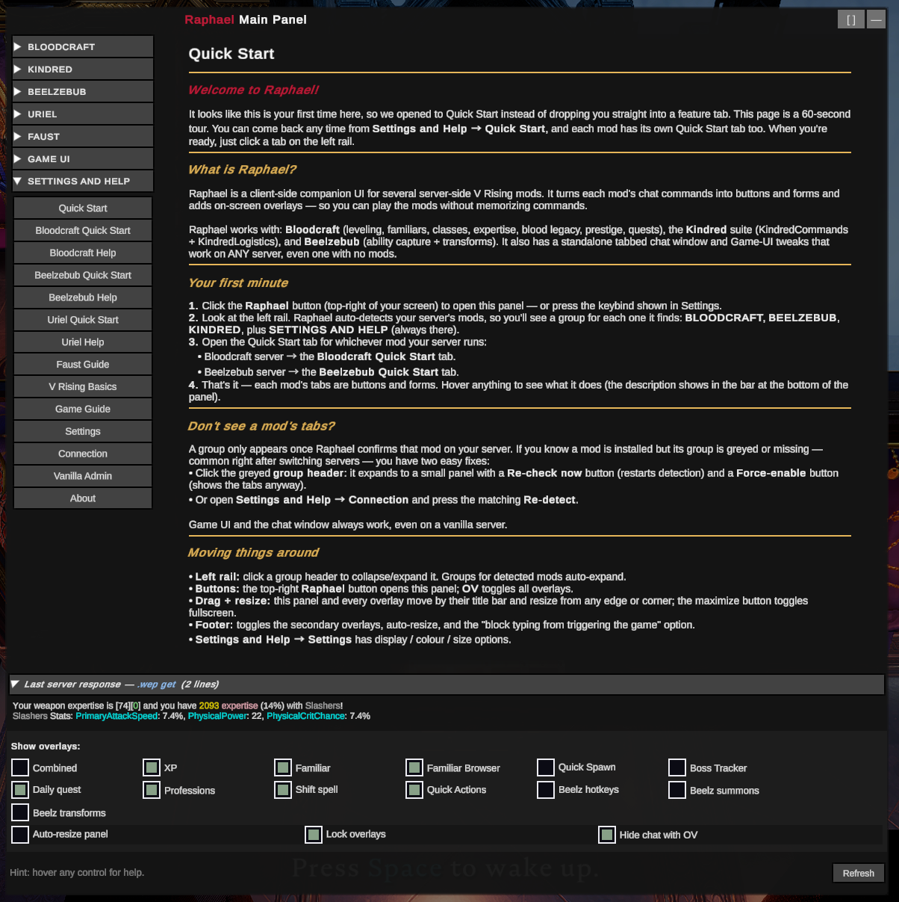The image size is (899, 902).
Task: Expand the BEELZEBUB group
Action: (83, 91)
